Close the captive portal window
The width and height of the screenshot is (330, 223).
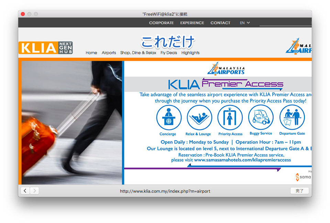point(23,14)
